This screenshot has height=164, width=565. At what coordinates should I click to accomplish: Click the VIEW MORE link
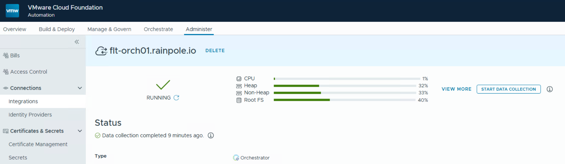tap(456, 89)
